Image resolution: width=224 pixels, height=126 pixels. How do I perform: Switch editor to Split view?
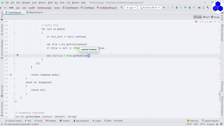(206, 17)
